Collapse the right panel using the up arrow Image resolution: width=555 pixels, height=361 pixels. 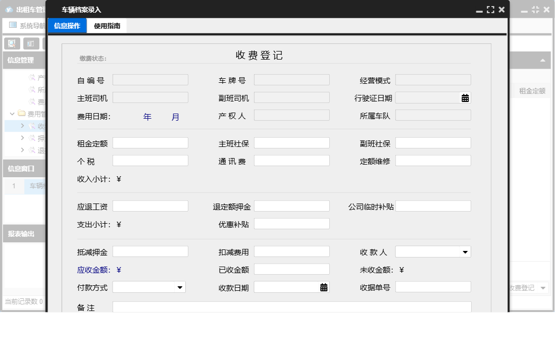tap(543, 60)
